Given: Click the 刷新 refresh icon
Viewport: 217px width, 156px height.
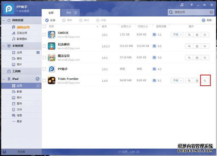Looking at the screenshot, I should pos(203,20).
